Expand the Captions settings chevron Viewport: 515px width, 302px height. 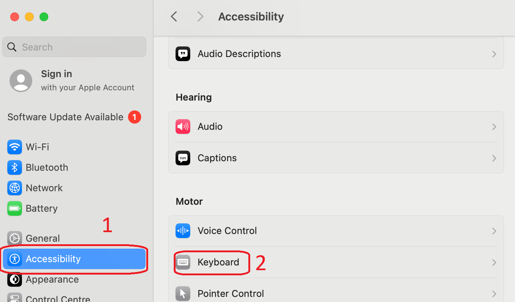(494, 158)
